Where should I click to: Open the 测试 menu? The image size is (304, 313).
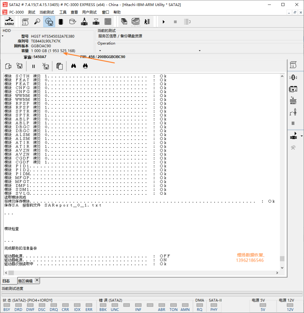pyautogui.click(x=32, y=12)
